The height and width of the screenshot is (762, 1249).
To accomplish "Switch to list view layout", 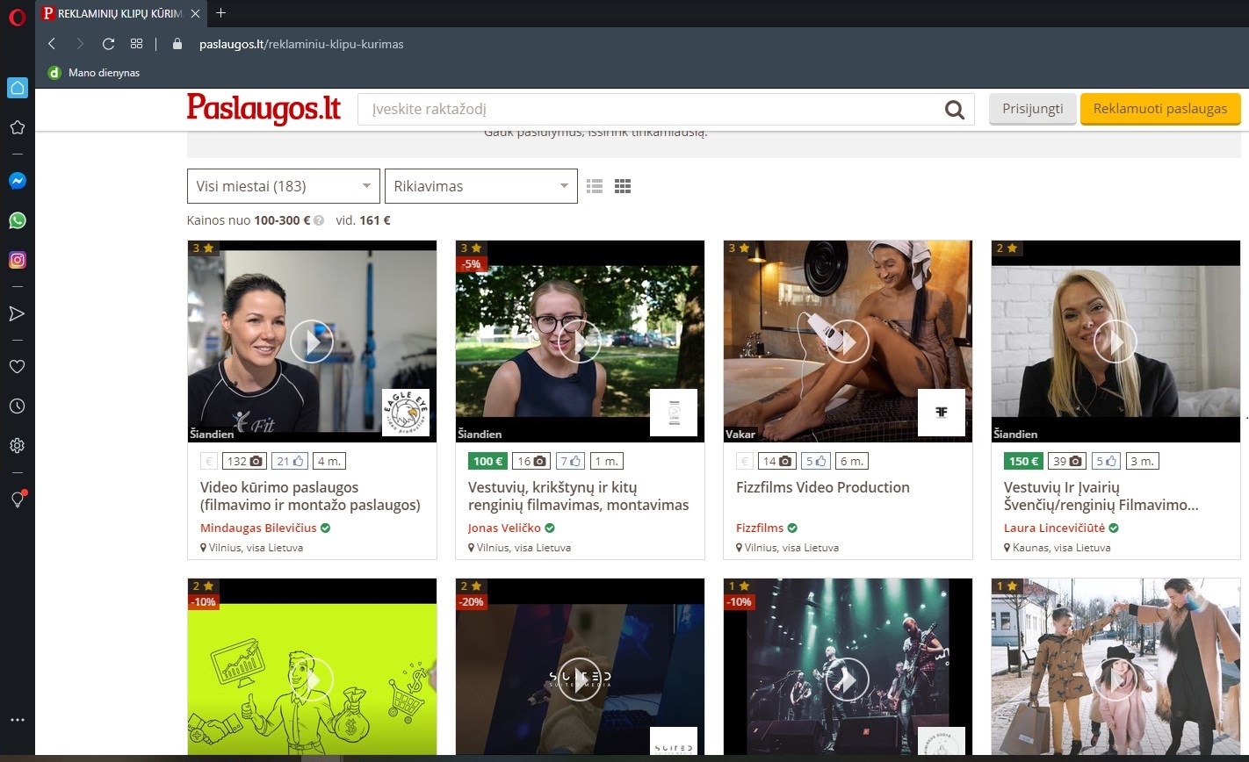I will [x=595, y=186].
